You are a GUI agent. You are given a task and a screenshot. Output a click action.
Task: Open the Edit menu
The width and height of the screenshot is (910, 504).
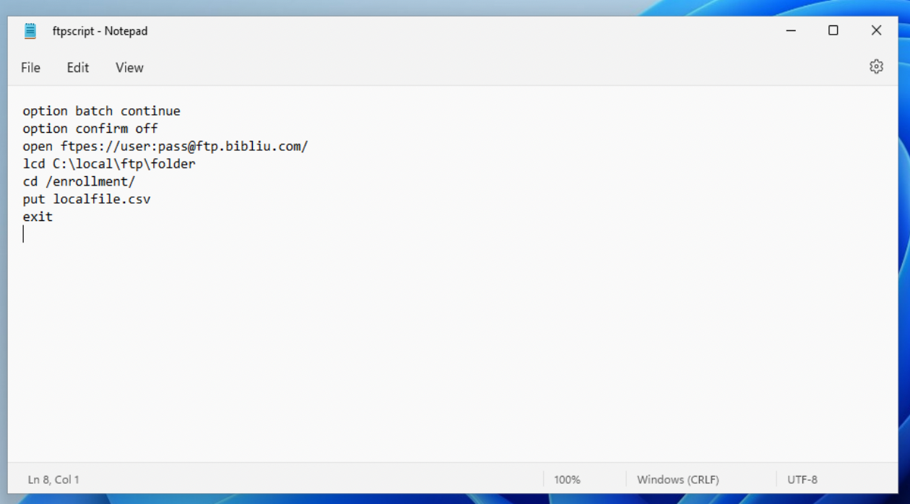click(78, 67)
